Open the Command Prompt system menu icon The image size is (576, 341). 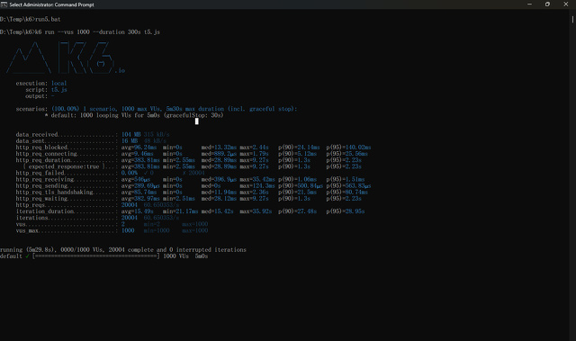tap(4, 4)
